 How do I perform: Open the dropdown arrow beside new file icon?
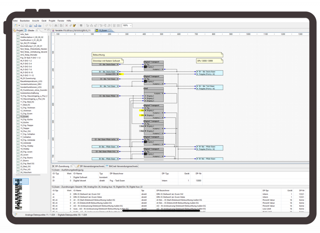19,25
